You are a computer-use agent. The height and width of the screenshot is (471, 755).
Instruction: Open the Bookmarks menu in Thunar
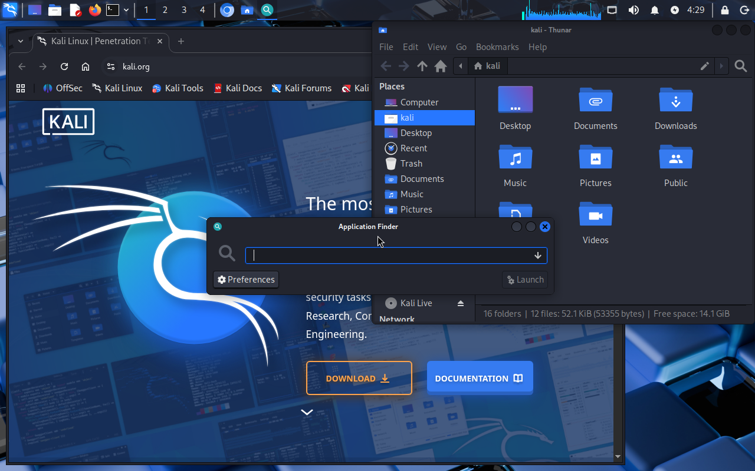(x=497, y=47)
